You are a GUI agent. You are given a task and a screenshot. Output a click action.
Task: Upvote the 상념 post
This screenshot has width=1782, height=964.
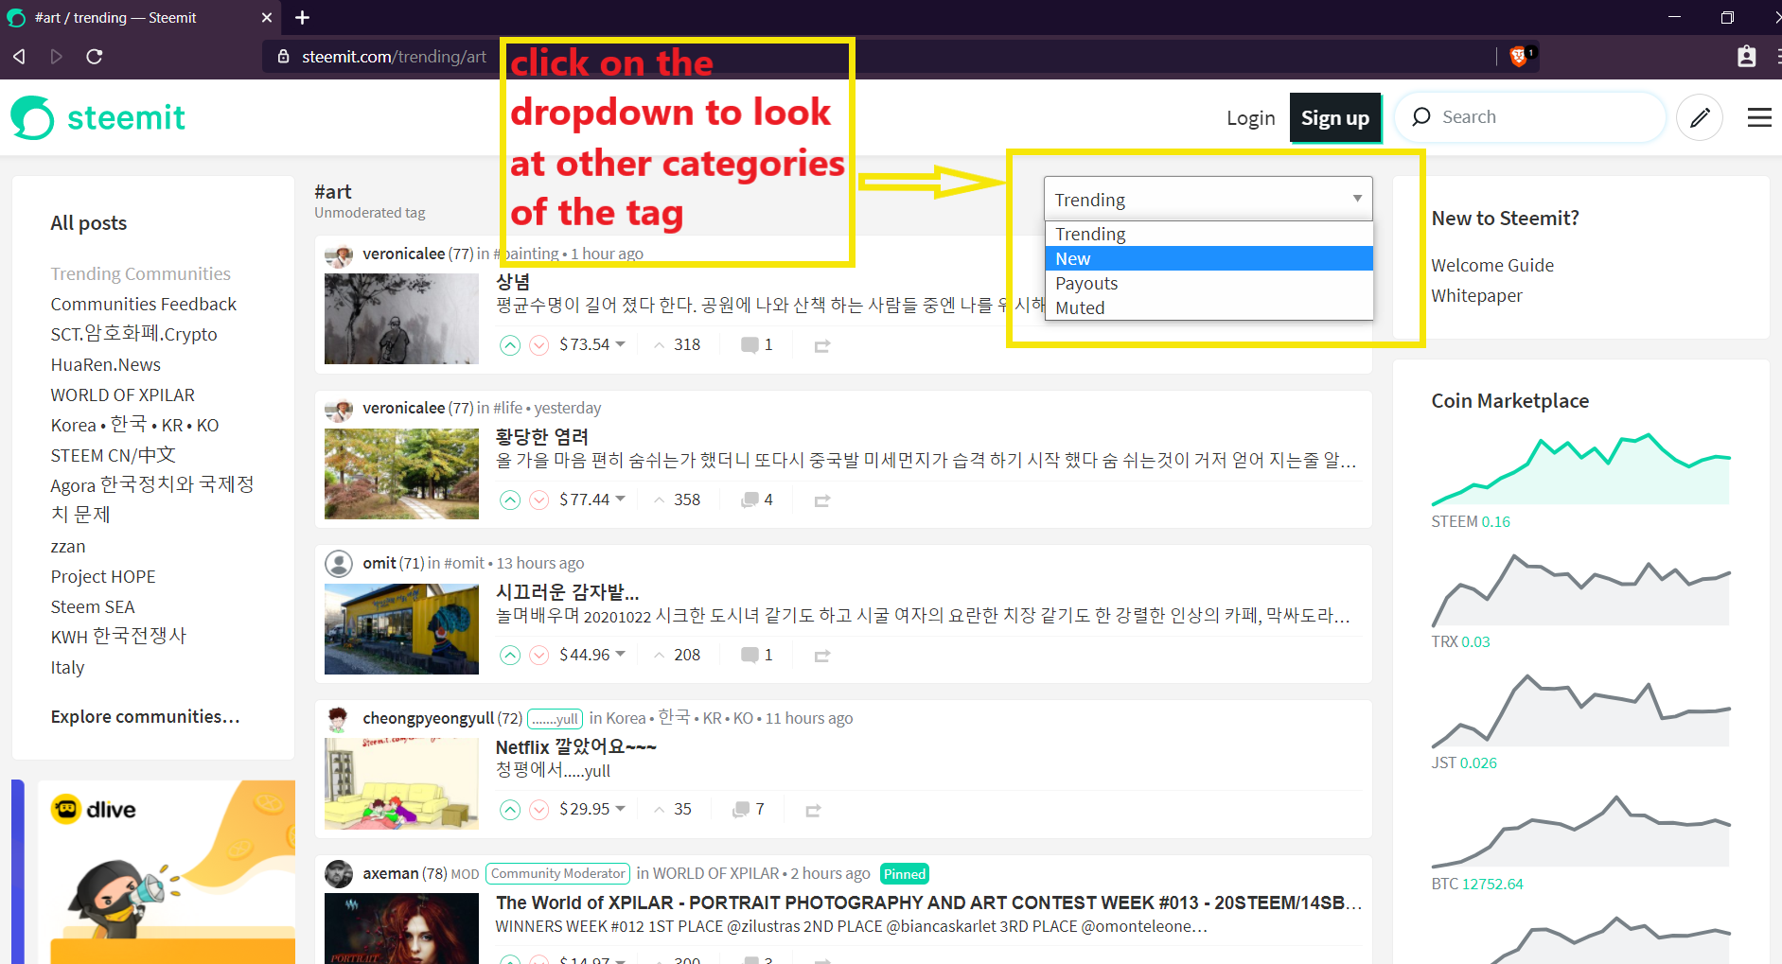point(510,345)
